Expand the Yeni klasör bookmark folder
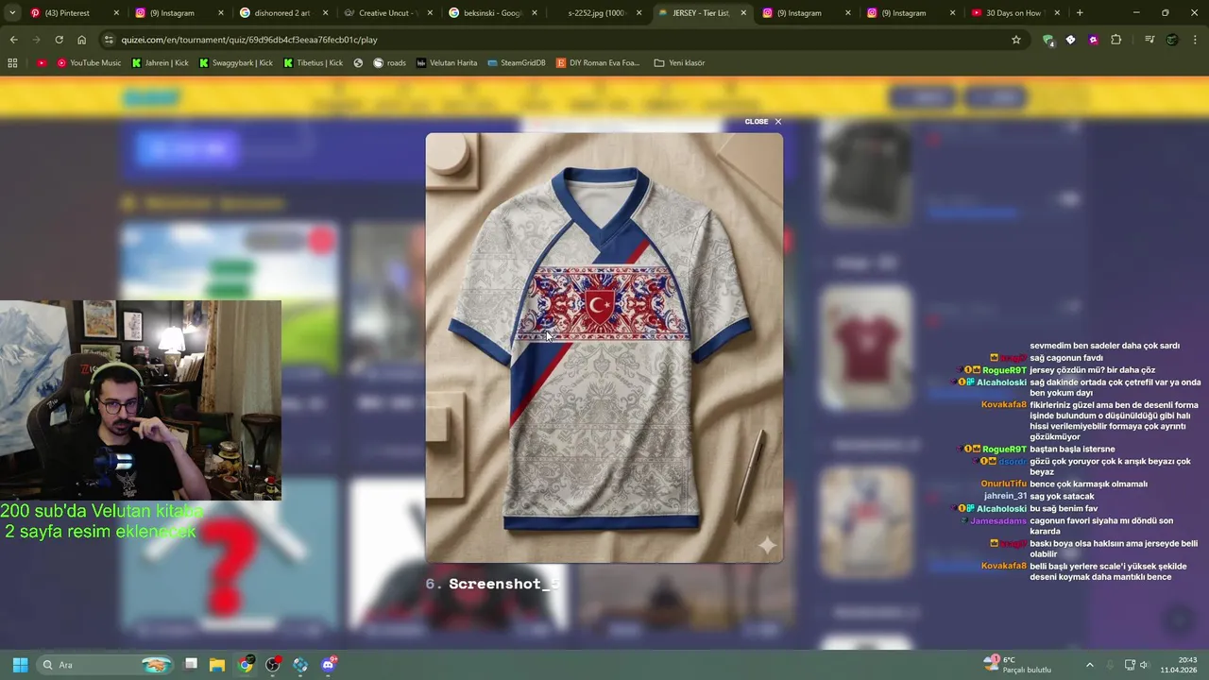The image size is (1209, 680). 679,62
